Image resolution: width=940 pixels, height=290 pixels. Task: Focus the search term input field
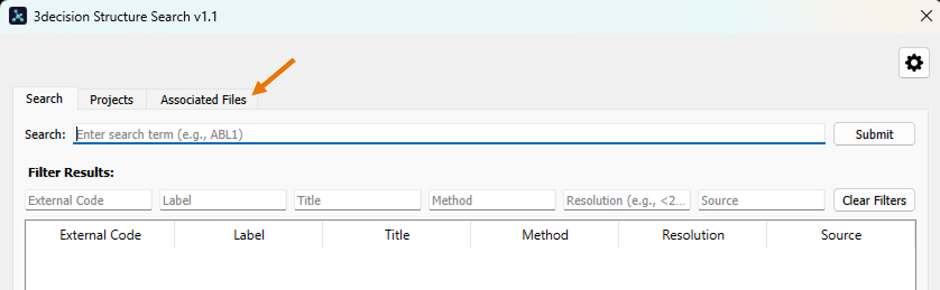(449, 134)
